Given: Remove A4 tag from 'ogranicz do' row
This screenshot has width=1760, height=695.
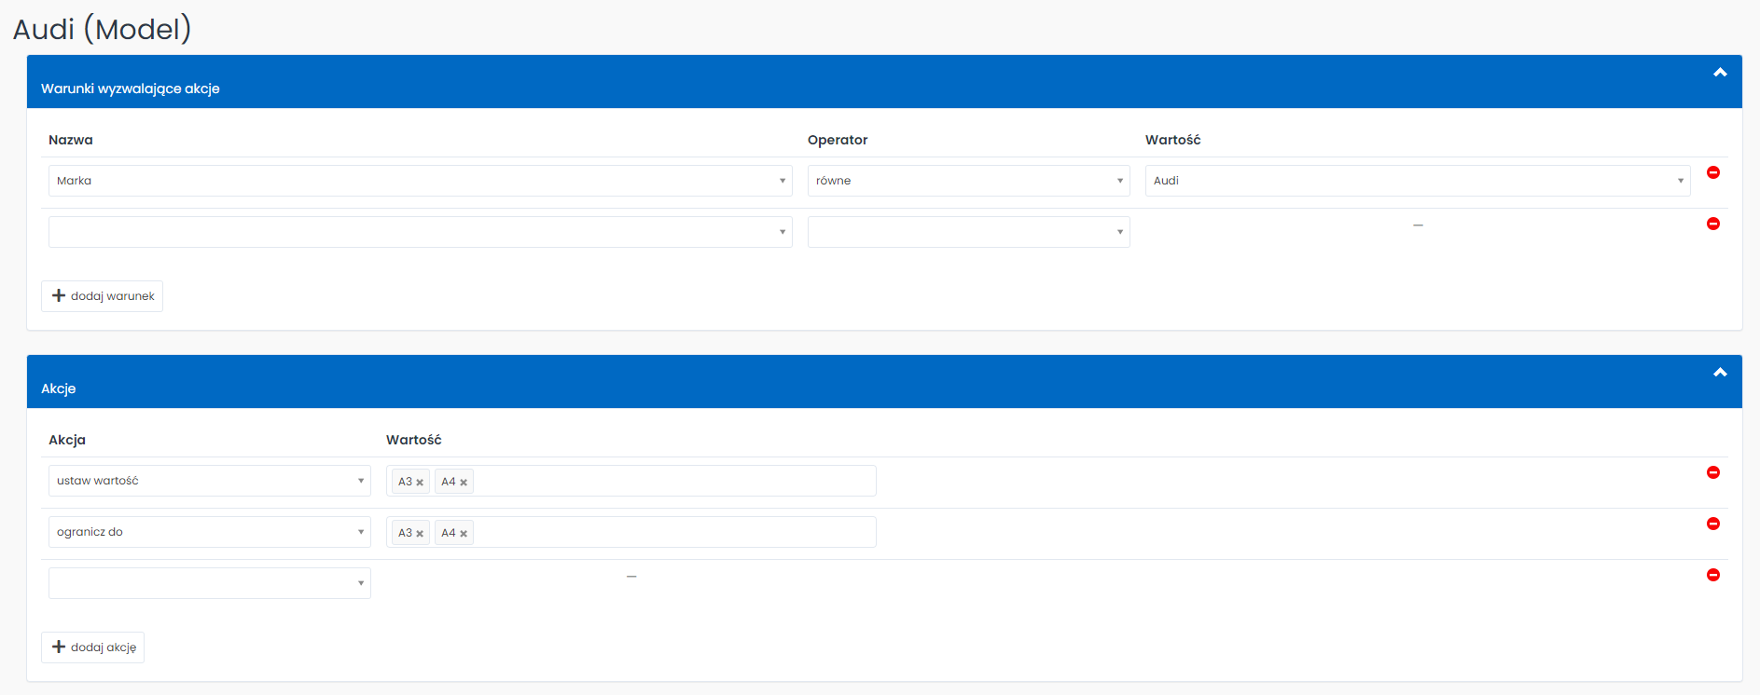Looking at the screenshot, I should (x=464, y=534).
